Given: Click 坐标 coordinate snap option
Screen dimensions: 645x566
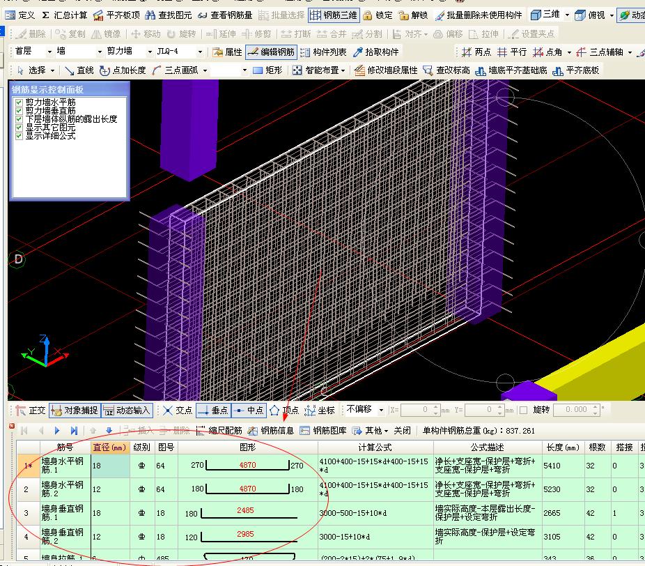Looking at the screenshot, I should coord(320,411).
